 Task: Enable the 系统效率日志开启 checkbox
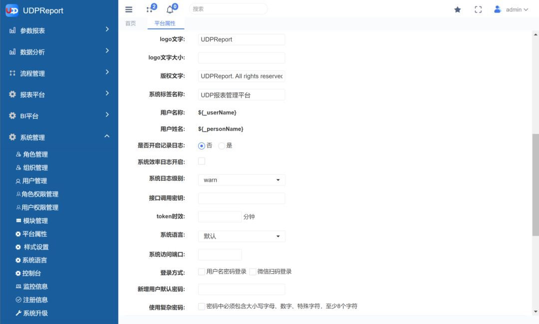coord(202,162)
